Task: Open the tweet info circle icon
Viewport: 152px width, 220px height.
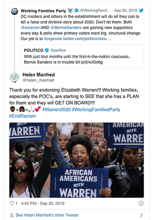Action: tap(141, 203)
